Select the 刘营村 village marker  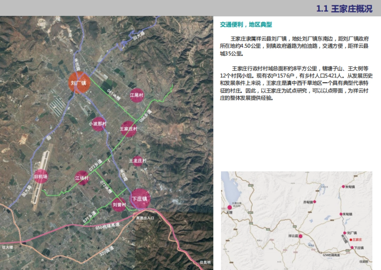119,204
